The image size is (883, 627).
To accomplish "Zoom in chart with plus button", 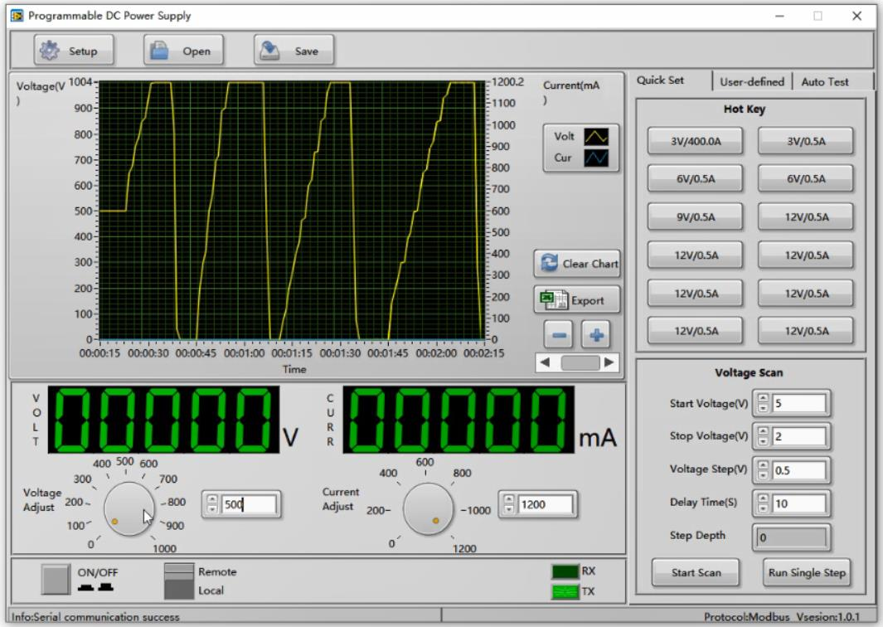I will [x=597, y=334].
